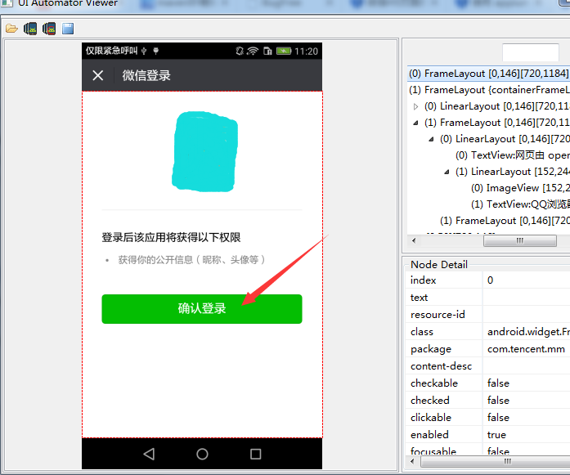Select the index row in Node Detail

[x=488, y=280]
